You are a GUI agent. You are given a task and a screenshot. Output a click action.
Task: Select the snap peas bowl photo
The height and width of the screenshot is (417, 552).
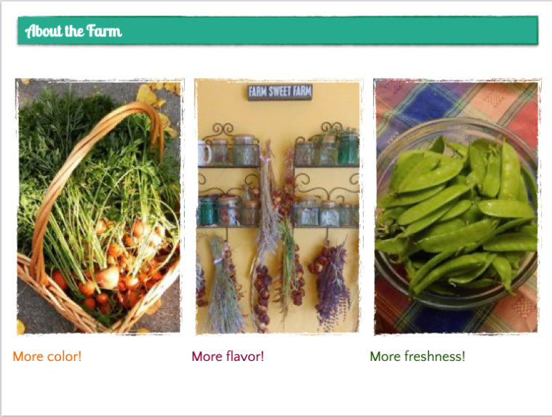pos(457,207)
